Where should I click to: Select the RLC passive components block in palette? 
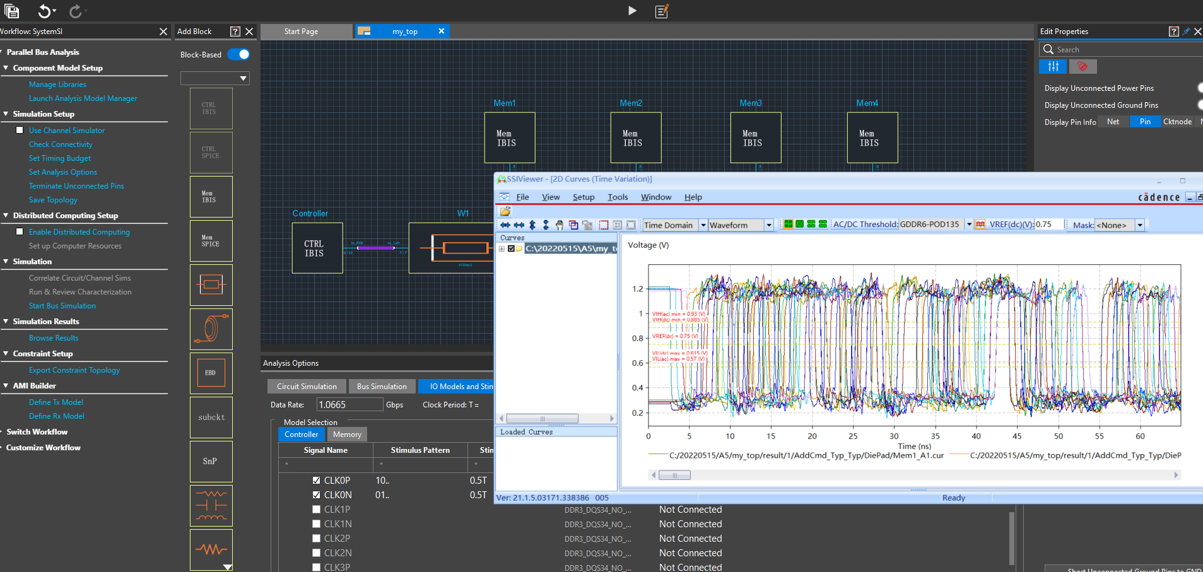211,506
